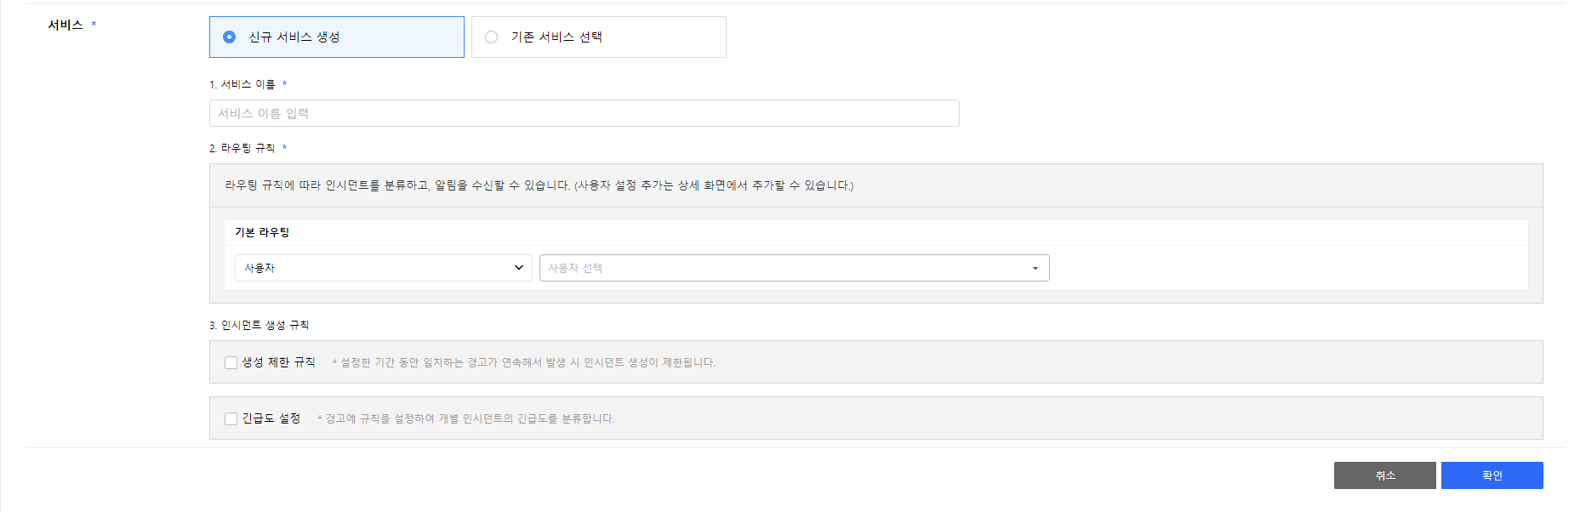Open the 사용자 routing type dropdown

click(x=383, y=268)
